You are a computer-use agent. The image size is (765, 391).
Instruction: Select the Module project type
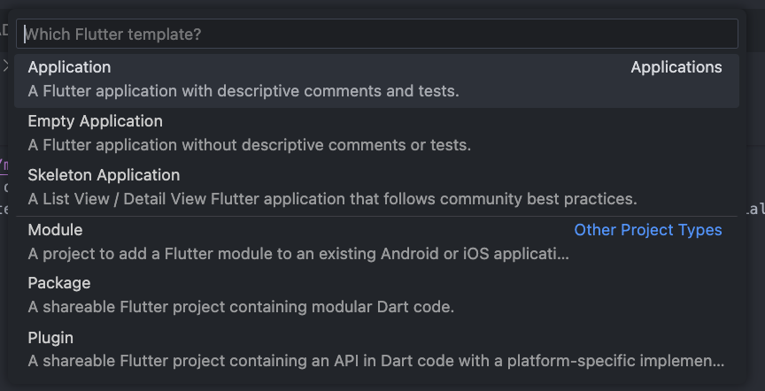(x=376, y=242)
